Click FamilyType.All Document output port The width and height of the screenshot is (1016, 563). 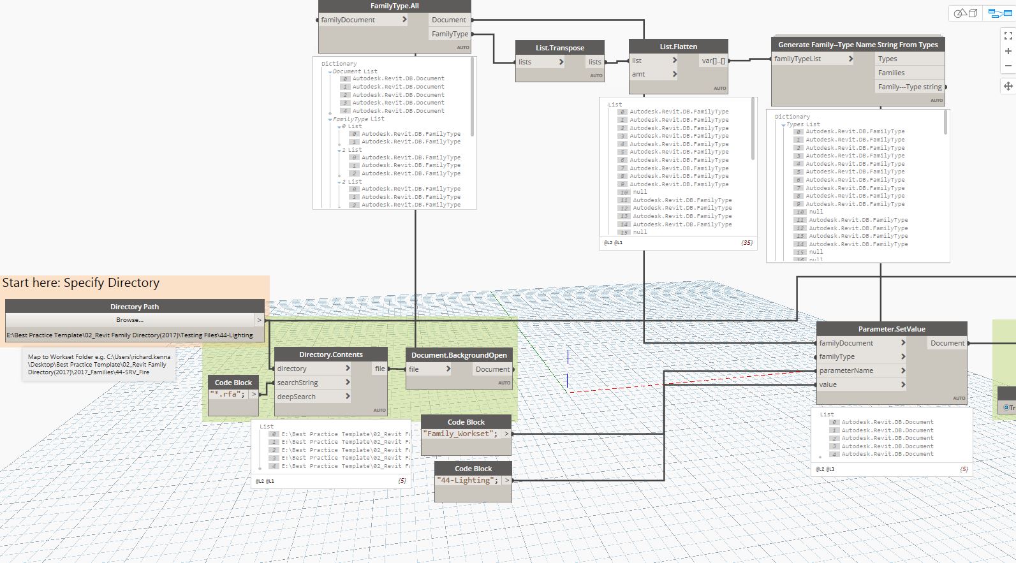pos(450,20)
